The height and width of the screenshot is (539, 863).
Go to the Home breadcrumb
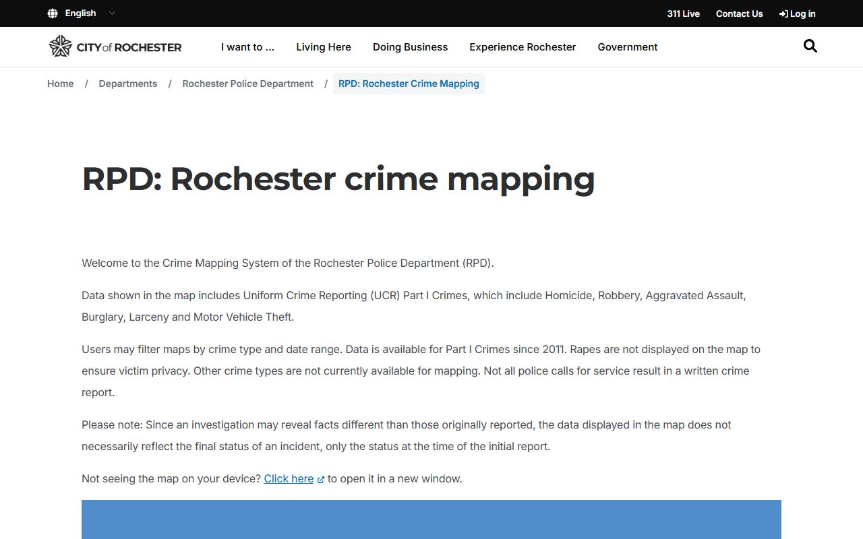click(61, 84)
